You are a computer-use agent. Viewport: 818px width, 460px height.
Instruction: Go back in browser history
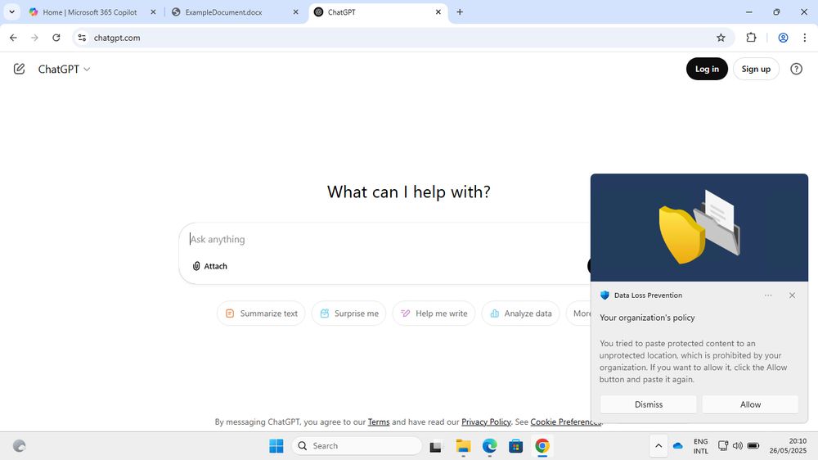click(x=14, y=38)
